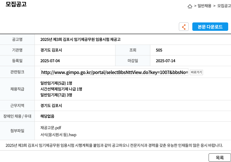Click the 근무지역 value 경기도 김포시
Viewport: 231px width, 162px height.
point(51,106)
